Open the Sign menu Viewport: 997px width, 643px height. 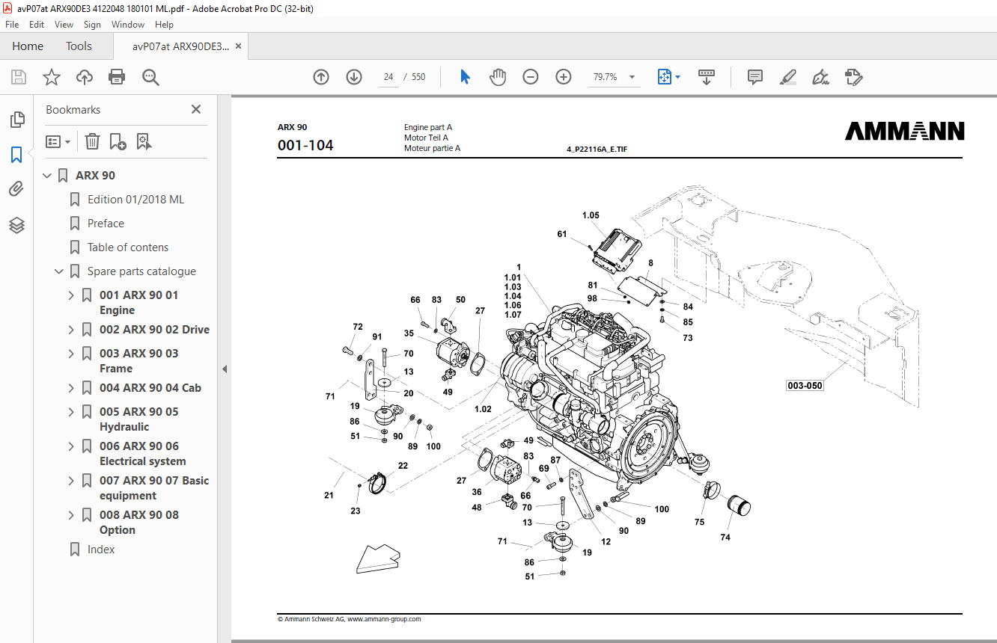click(x=92, y=25)
